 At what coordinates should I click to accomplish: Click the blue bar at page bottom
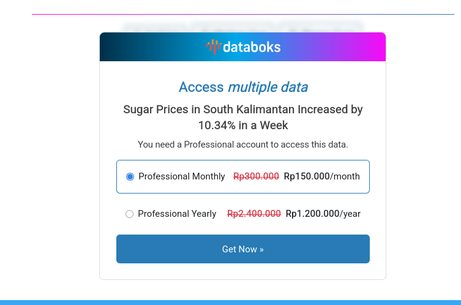(230, 302)
